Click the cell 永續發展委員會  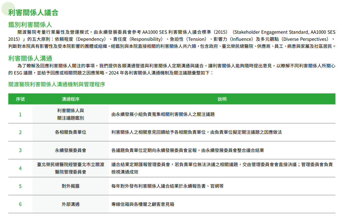70,150
